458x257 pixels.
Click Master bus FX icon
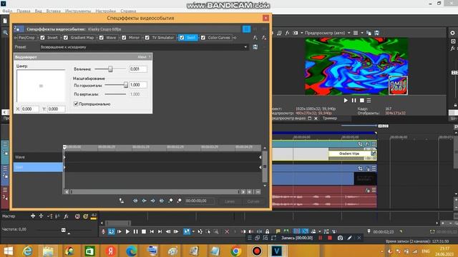(66, 216)
